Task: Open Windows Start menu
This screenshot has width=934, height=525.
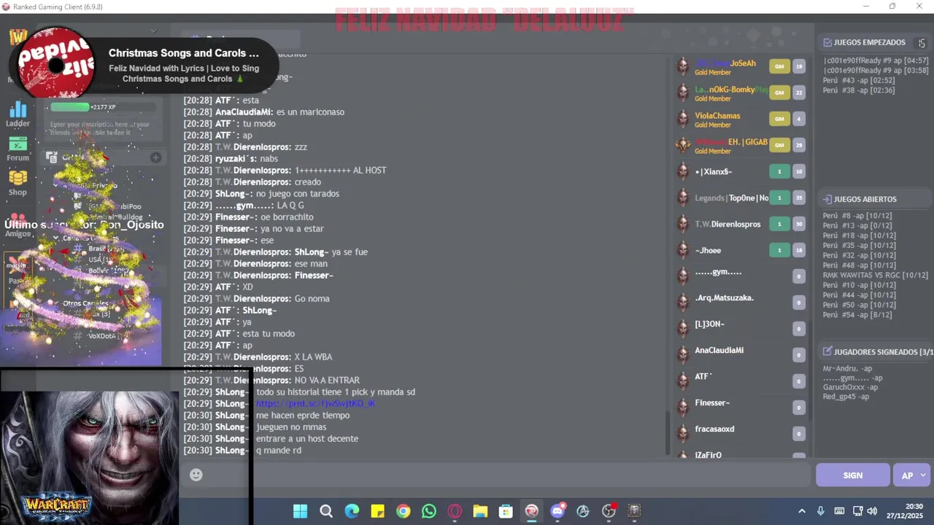Action: tap(301, 511)
